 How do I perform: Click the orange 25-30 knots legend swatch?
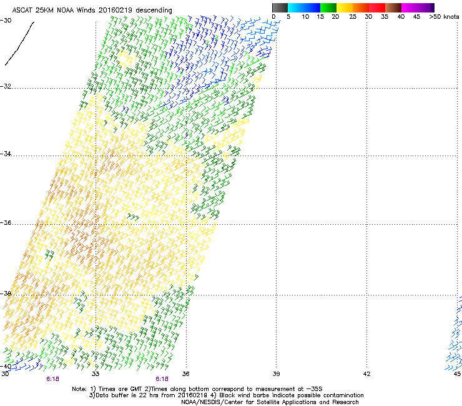coord(361,7)
